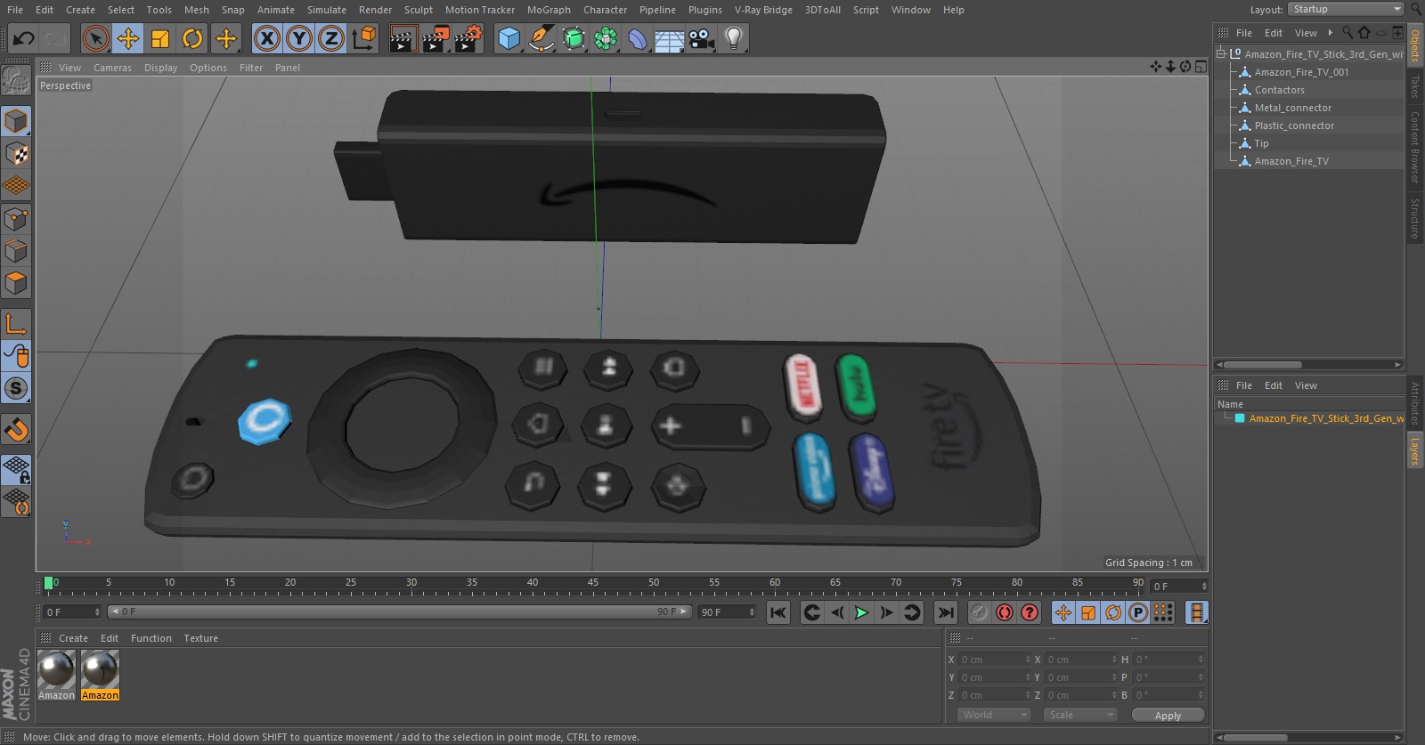Select Amazon_Fire_TV_Stick layer color swatch

pyautogui.click(x=1240, y=418)
